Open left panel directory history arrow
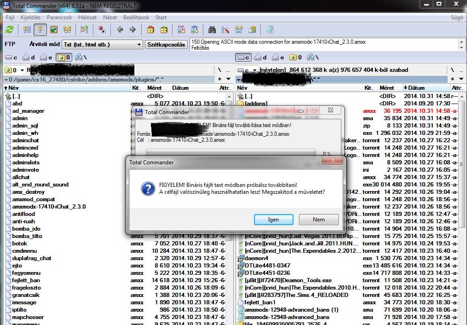Viewport: 467px width, 325px height. [x=228, y=79]
